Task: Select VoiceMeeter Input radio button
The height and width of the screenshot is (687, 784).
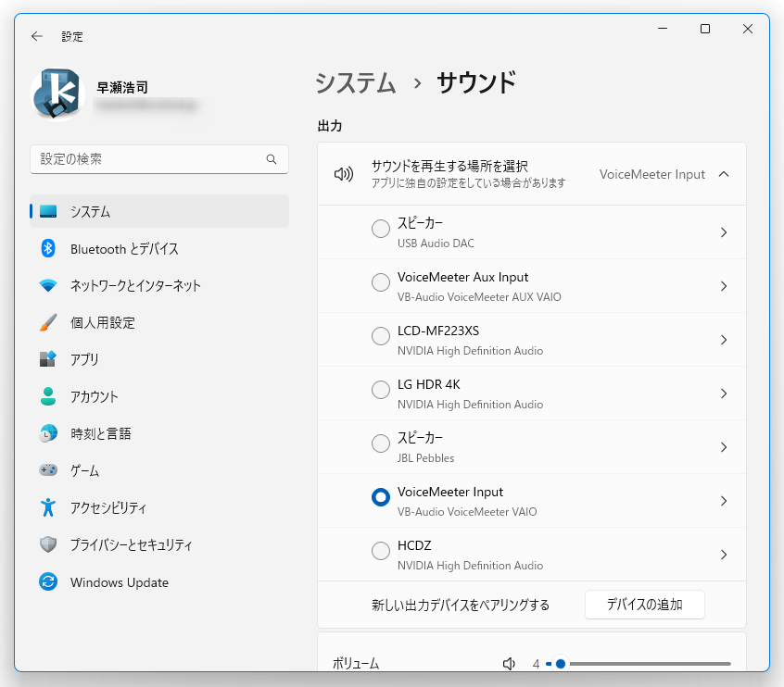Action: click(x=381, y=497)
